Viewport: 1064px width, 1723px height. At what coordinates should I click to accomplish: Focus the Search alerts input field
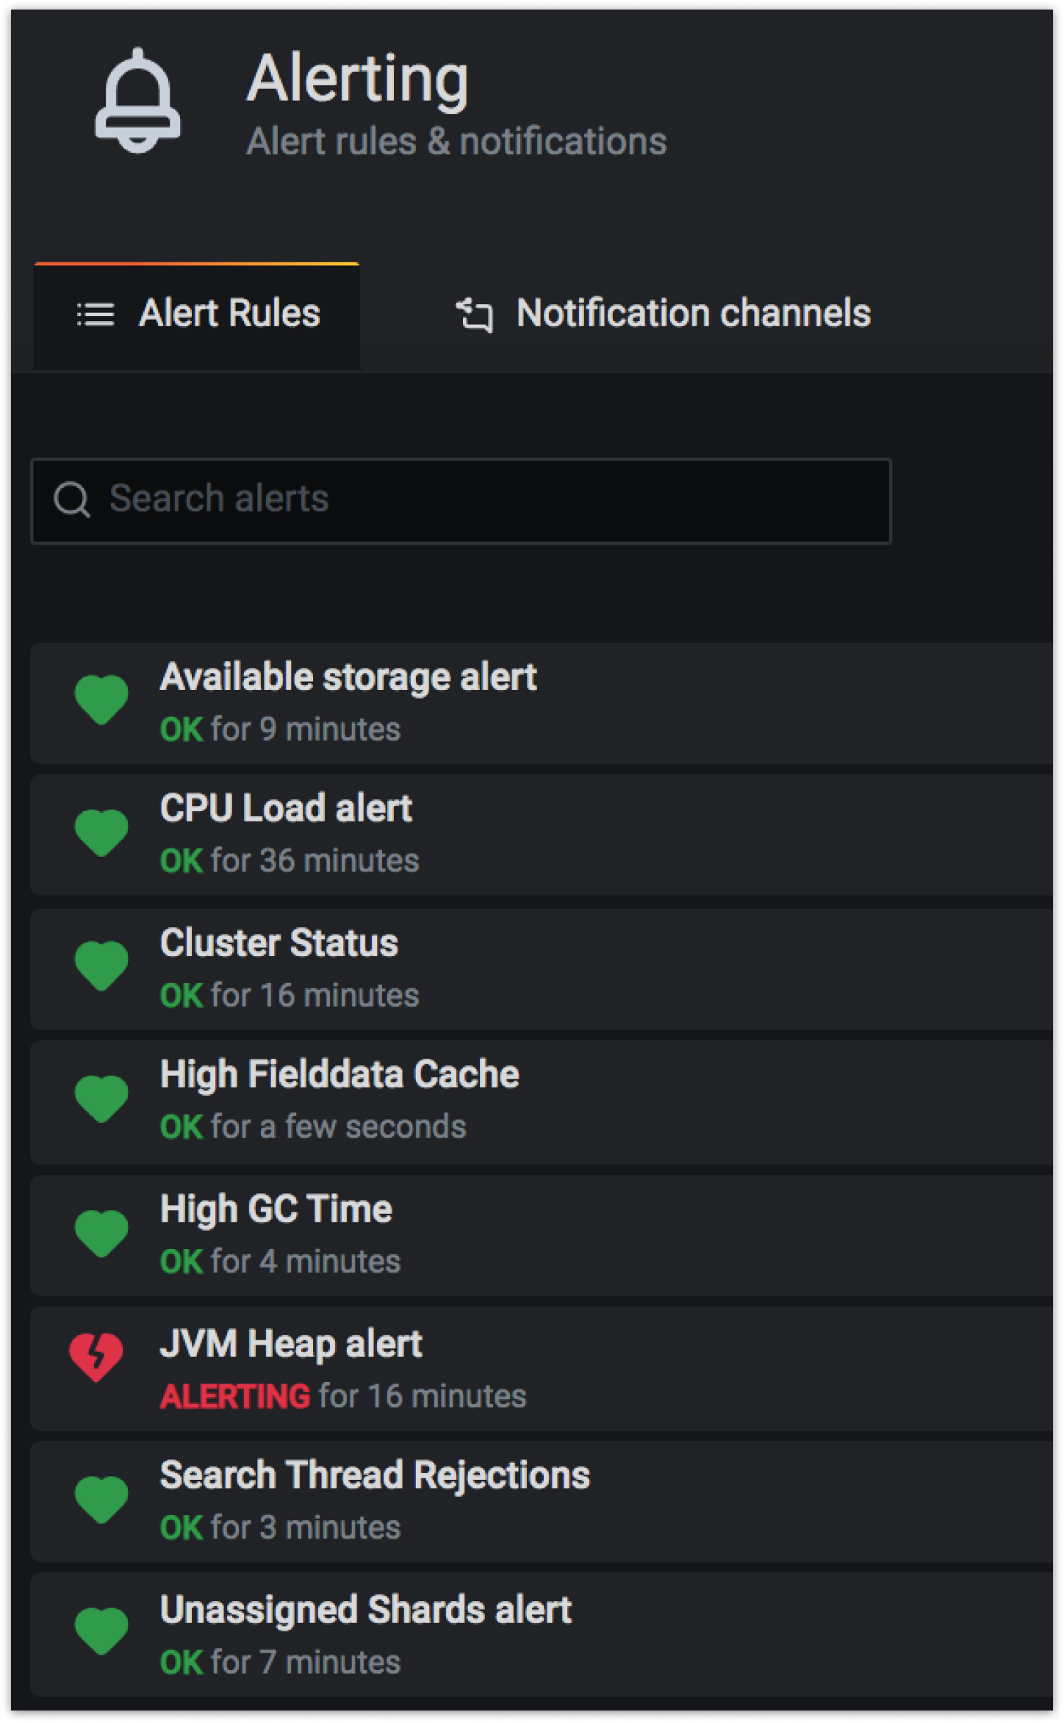pyautogui.click(x=461, y=501)
